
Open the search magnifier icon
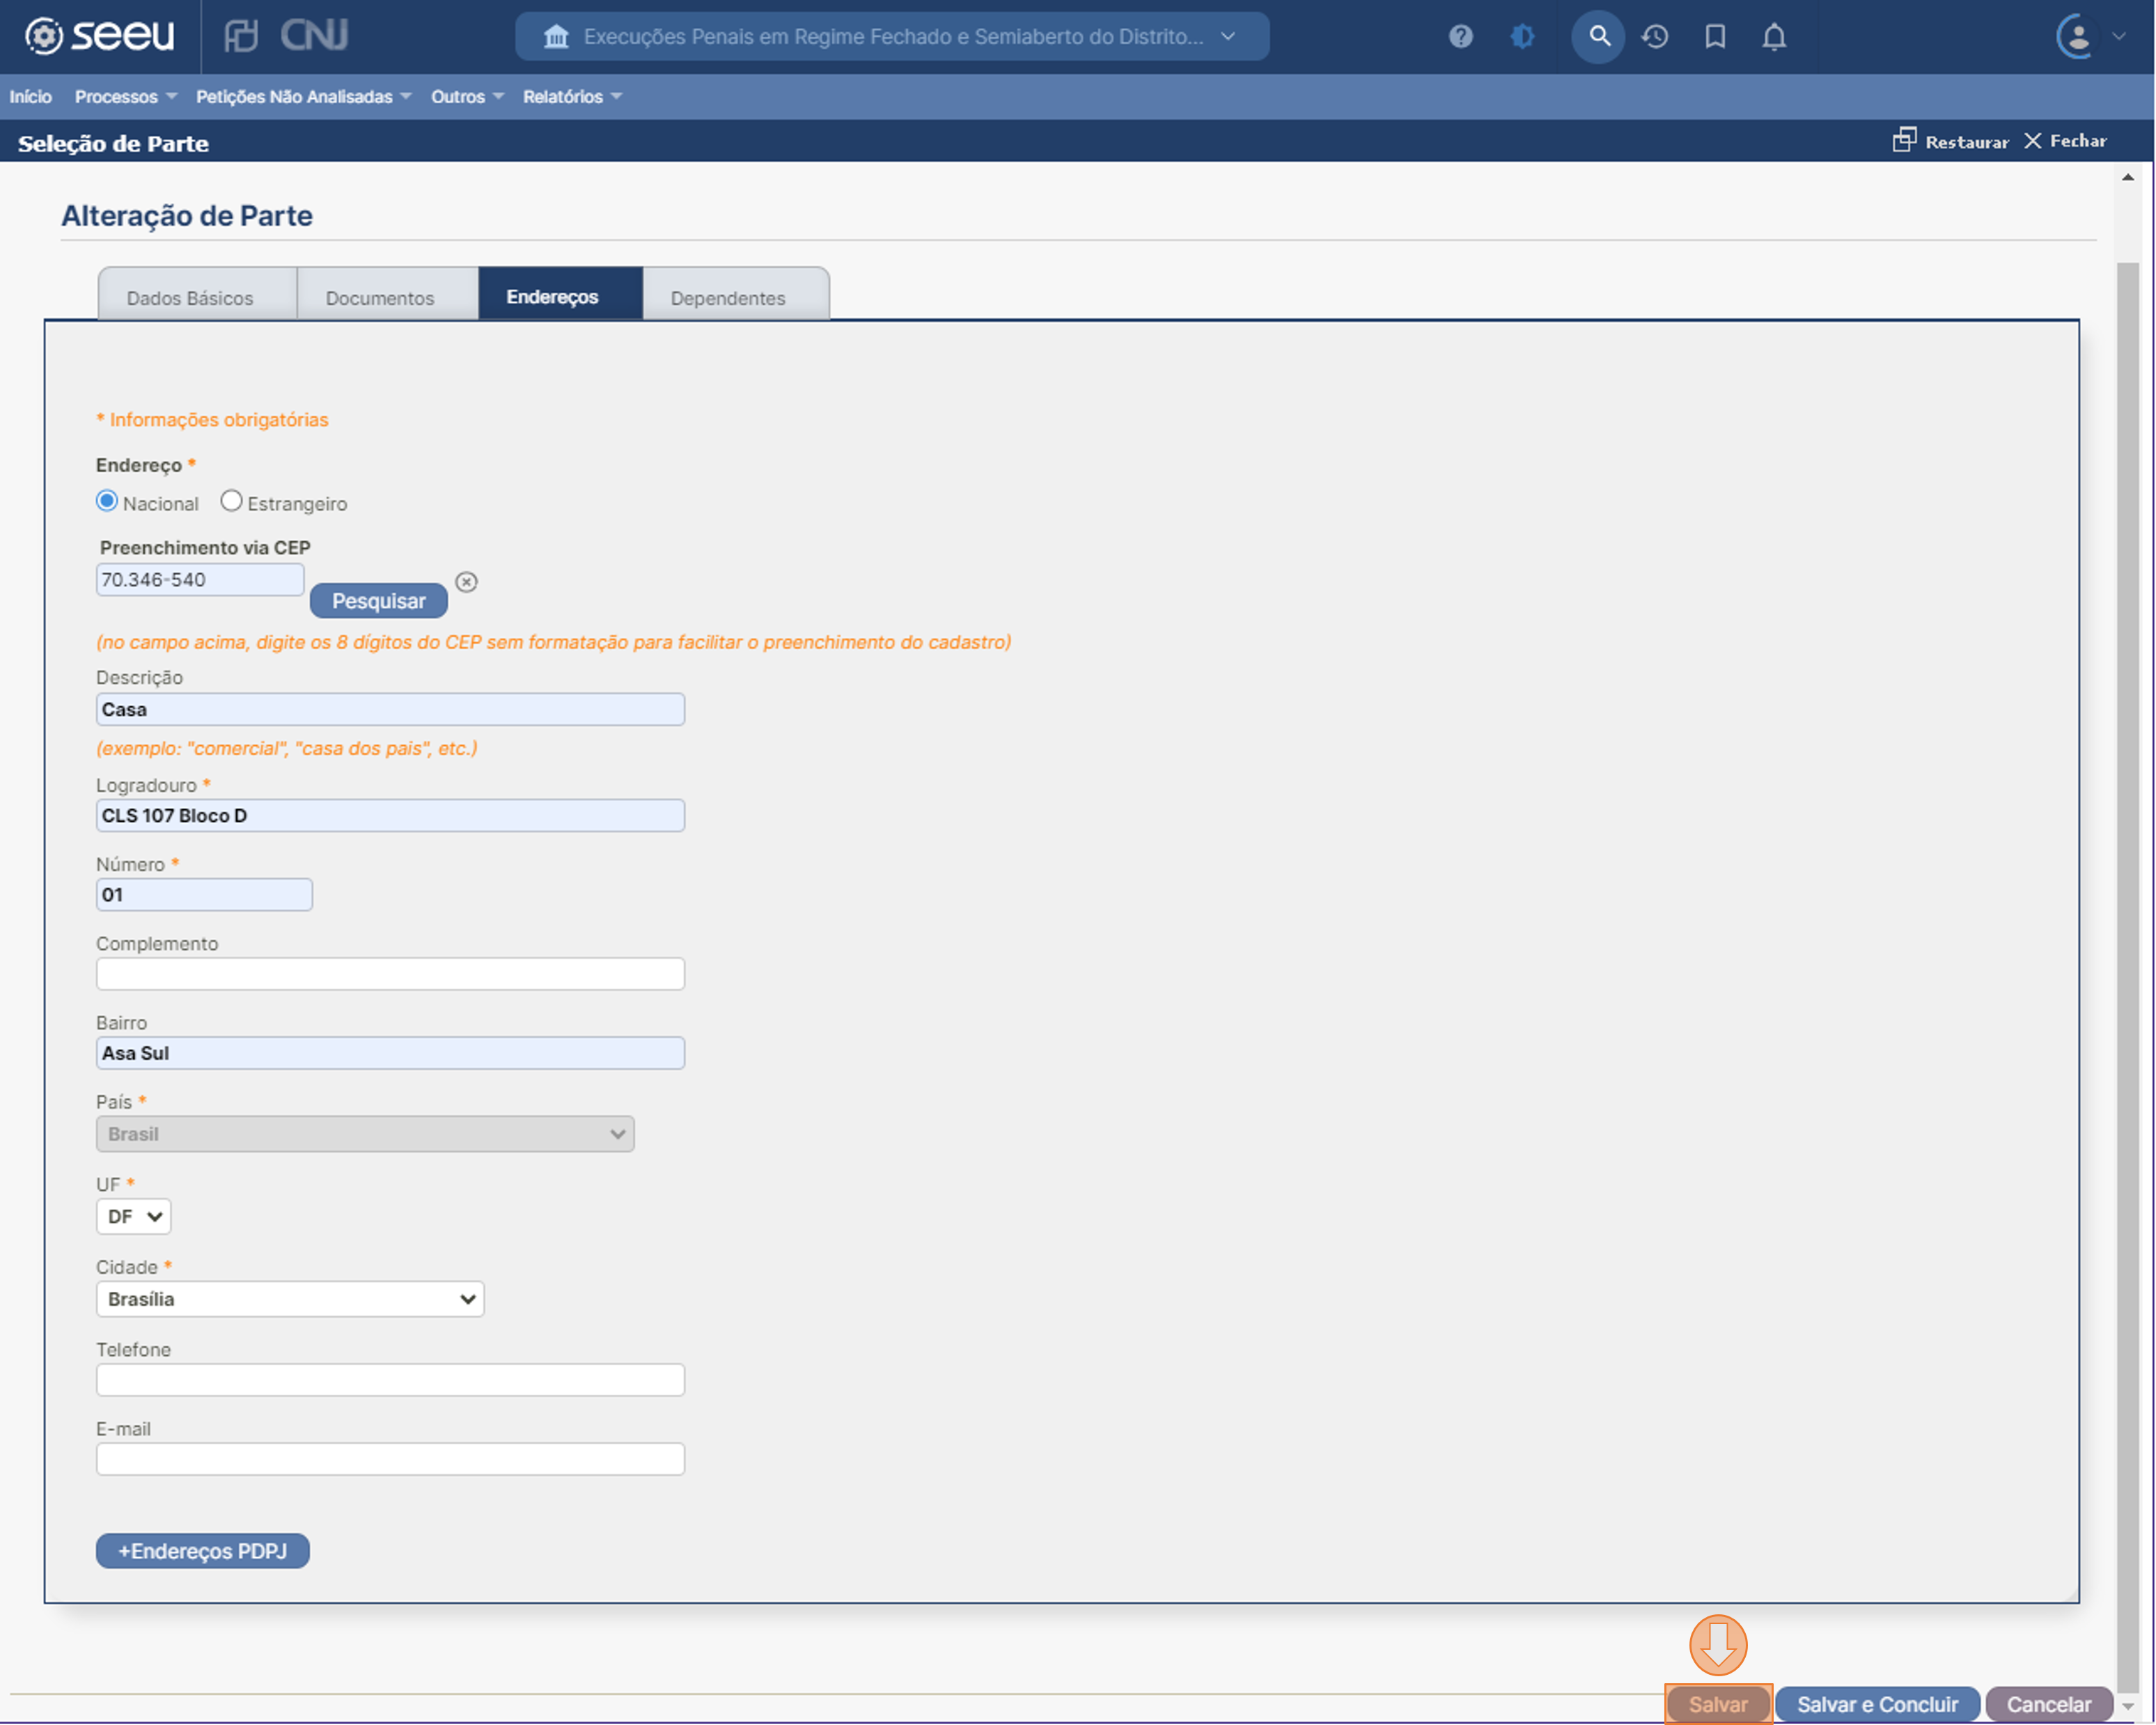tap(1598, 37)
